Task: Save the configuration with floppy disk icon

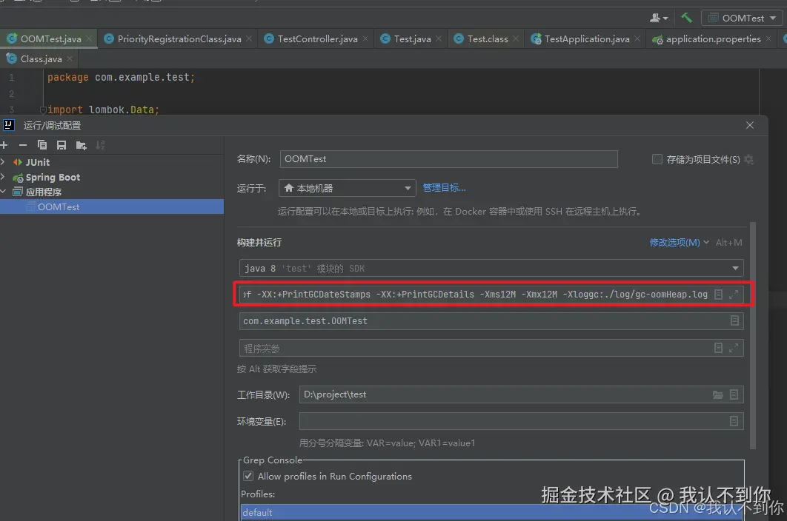Action: tap(62, 145)
